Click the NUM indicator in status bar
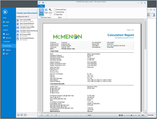This screenshot has width=157, height=119. click(x=89, y=115)
